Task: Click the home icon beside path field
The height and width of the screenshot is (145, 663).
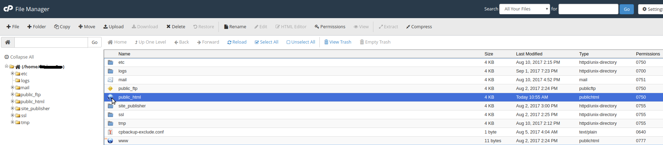Action: click(7, 42)
